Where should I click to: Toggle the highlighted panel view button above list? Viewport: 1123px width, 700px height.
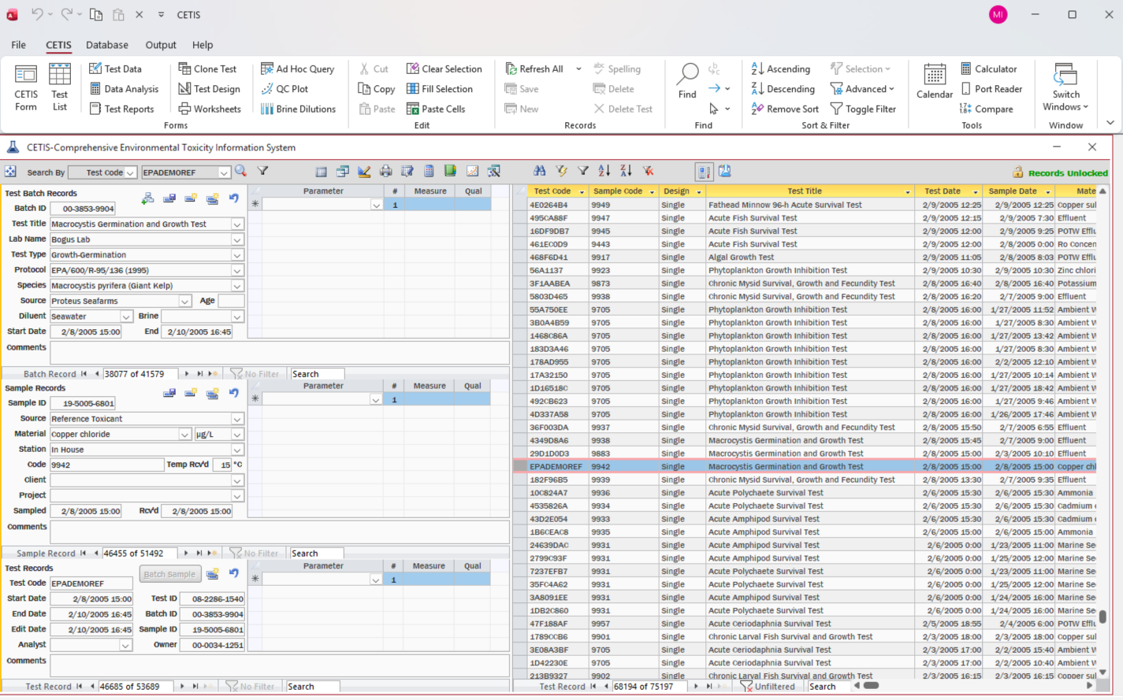pos(704,171)
